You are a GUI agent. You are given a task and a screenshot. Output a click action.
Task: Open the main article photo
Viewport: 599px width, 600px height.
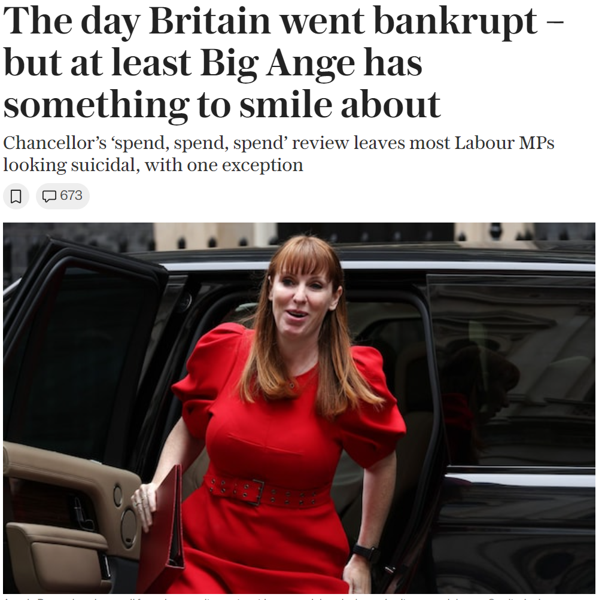[x=299, y=408]
